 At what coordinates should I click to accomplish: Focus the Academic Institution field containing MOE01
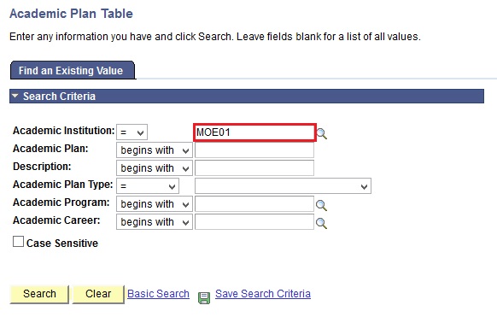pos(254,132)
